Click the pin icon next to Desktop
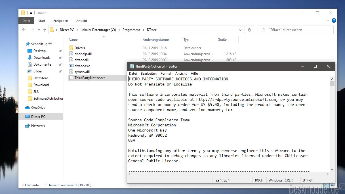 60,51
